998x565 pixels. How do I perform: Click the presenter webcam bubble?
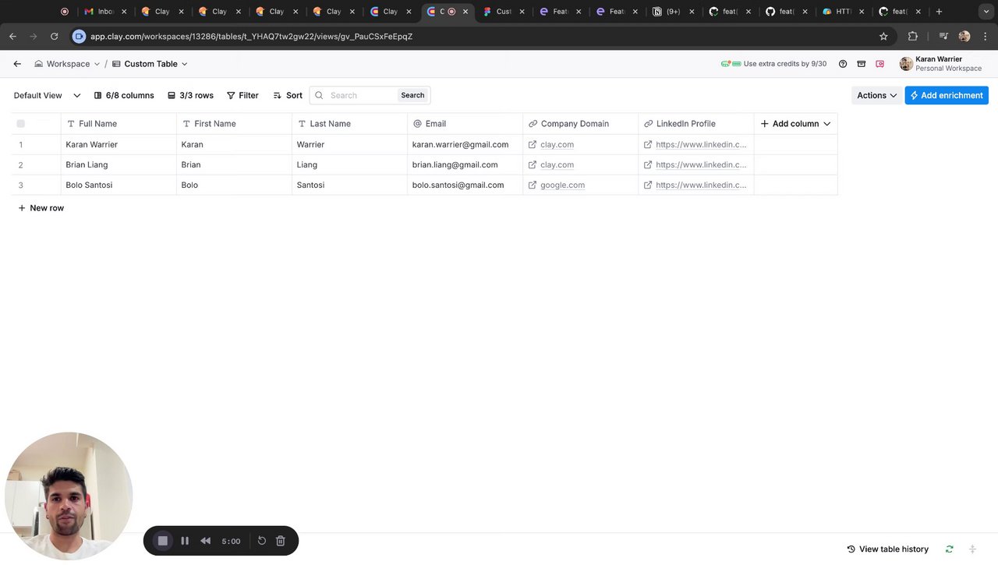point(69,496)
